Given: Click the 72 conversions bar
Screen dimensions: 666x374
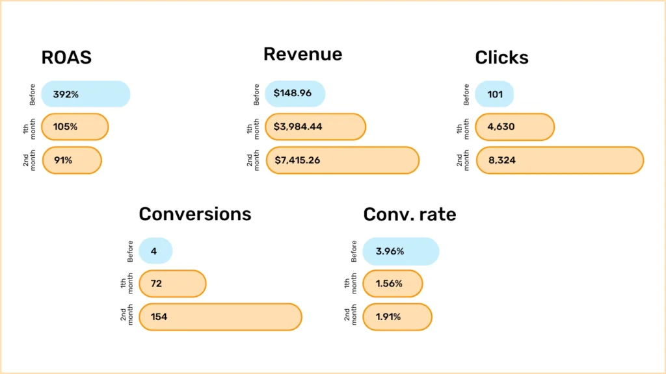Looking at the screenshot, I should pos(172,284).
